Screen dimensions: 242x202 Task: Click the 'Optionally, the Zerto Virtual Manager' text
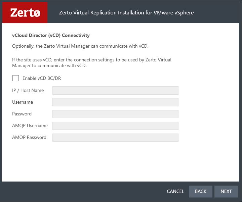pyautogui.click(x=80, y=46)
